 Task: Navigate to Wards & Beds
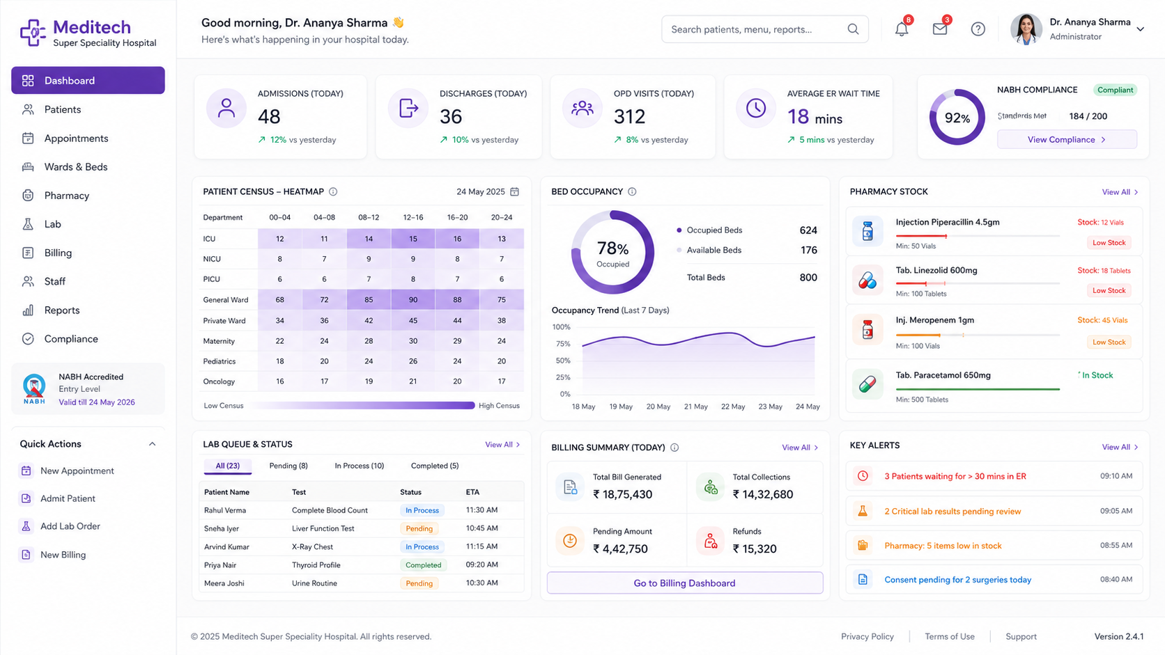coord(88,167)
